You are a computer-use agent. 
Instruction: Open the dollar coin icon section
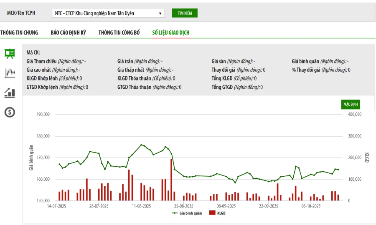[10, 112]
